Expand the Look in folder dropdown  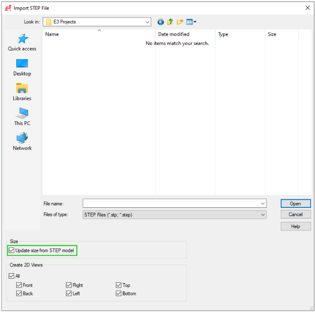click(147, 22)
